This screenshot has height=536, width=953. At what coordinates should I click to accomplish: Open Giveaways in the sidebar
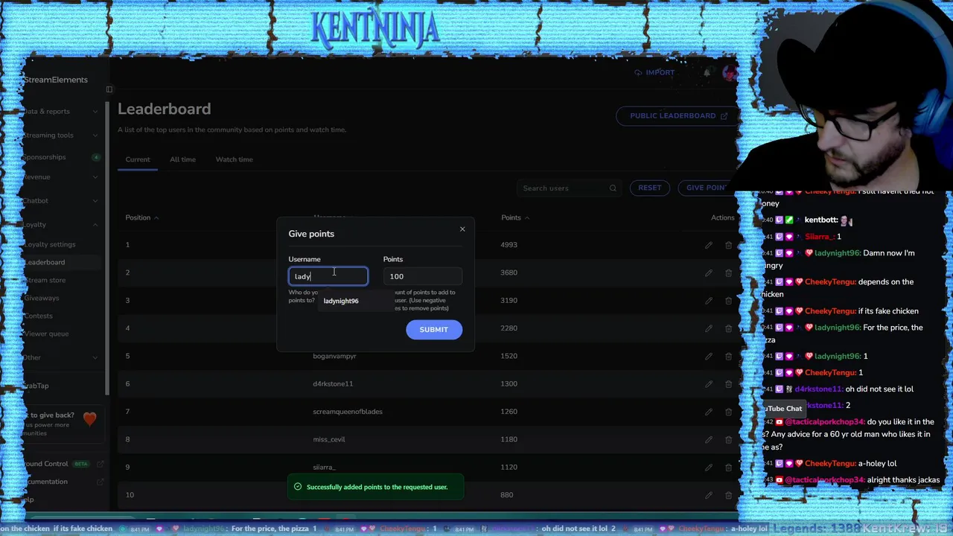tap(42, 298)
